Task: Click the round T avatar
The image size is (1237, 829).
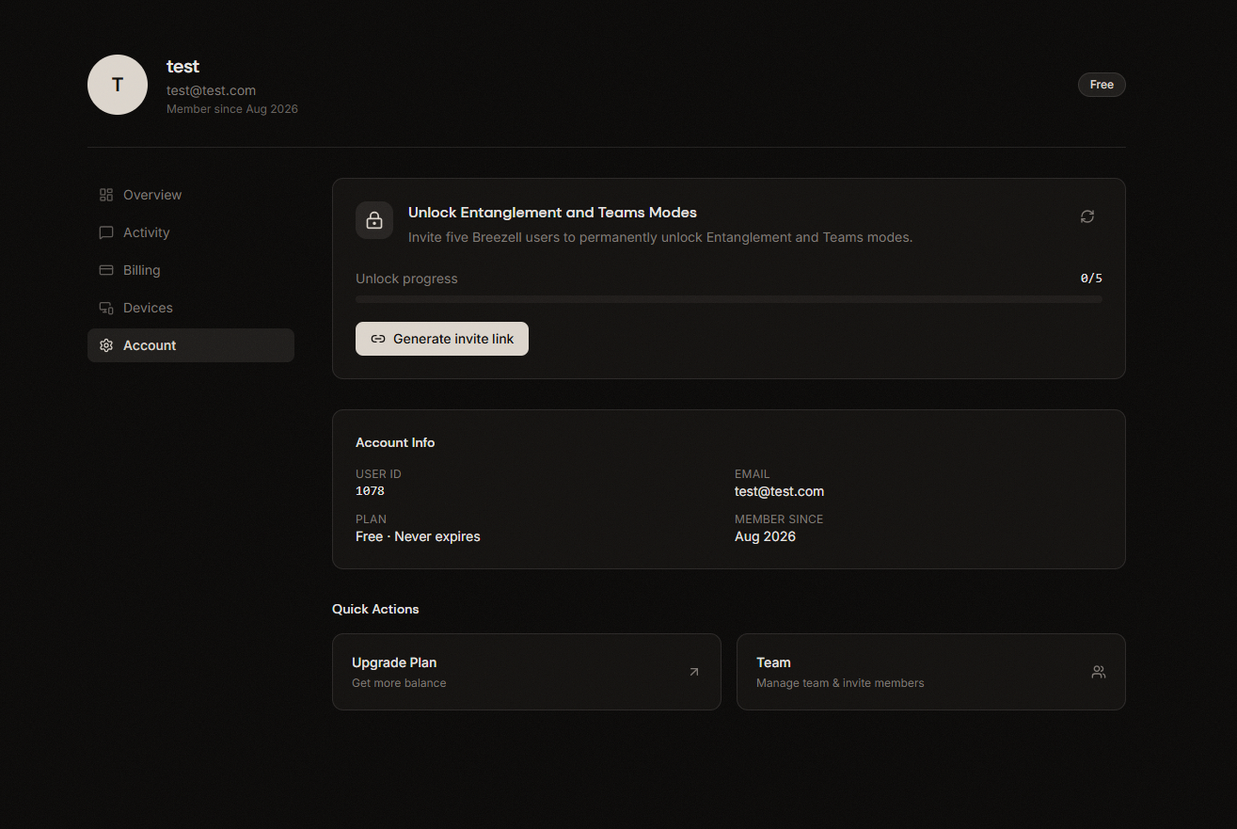Action: (x=118, y=85)
